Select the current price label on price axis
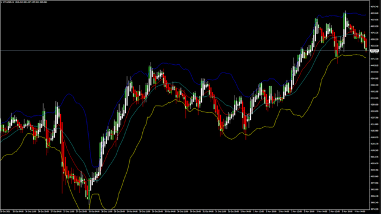This screenshot has height=214, width=381. [x=374, y=51]
